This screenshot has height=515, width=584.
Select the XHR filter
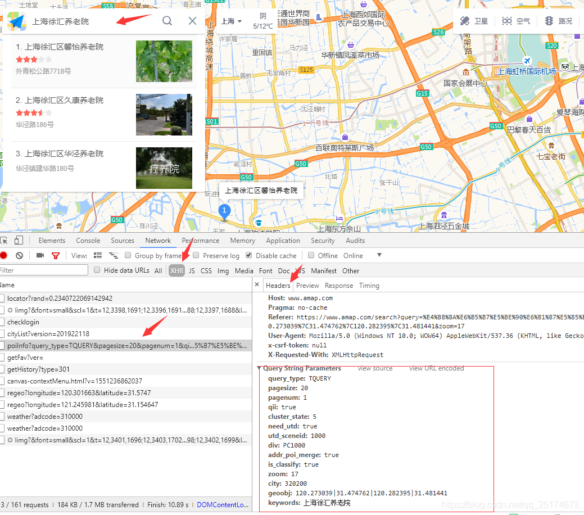176,271
